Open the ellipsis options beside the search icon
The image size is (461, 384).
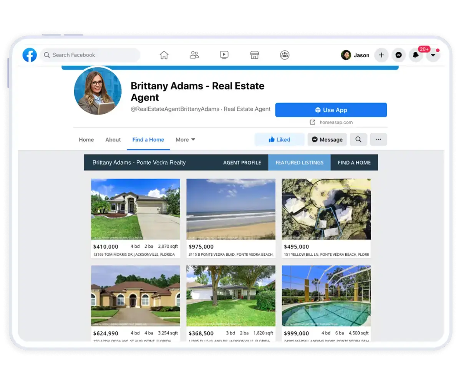point(378,139)
